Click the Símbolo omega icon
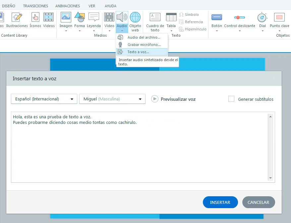This screenshot has height=223, width=291. [181, 15]
